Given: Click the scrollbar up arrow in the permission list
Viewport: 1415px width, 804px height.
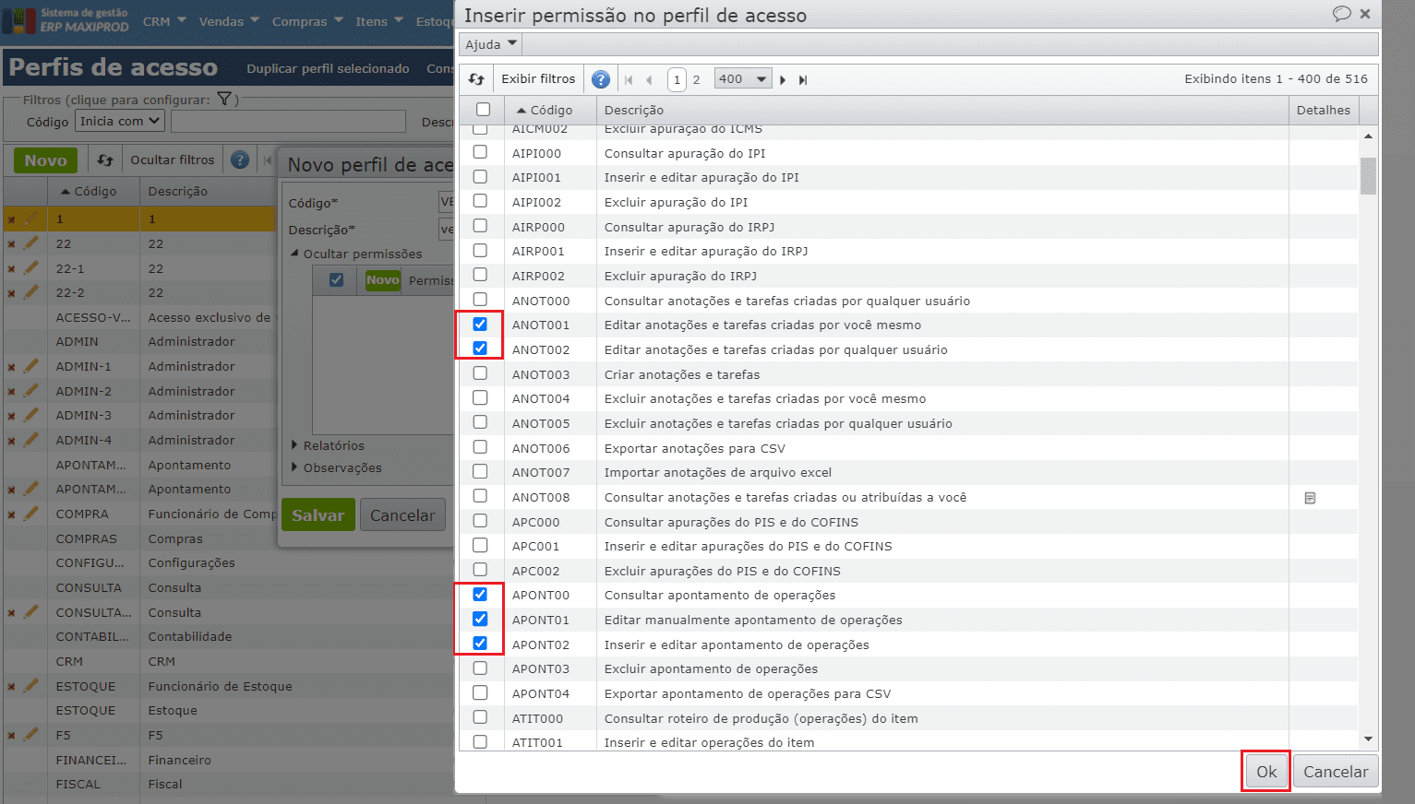Looking at the screenshot, I should [1368, 136].
